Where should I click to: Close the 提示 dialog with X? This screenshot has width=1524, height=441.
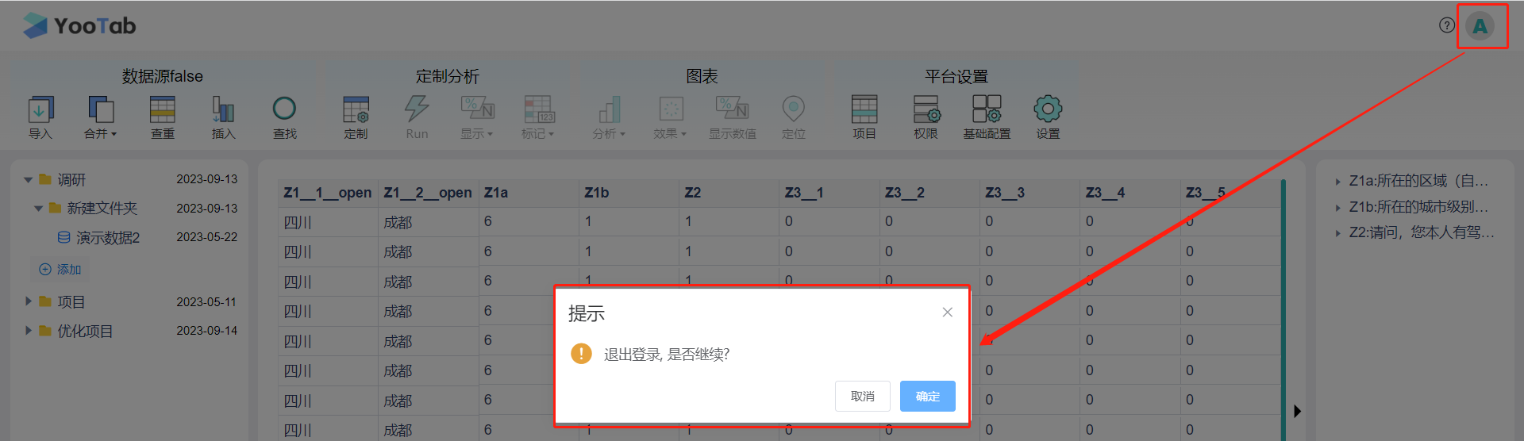[x=947, y=313]
